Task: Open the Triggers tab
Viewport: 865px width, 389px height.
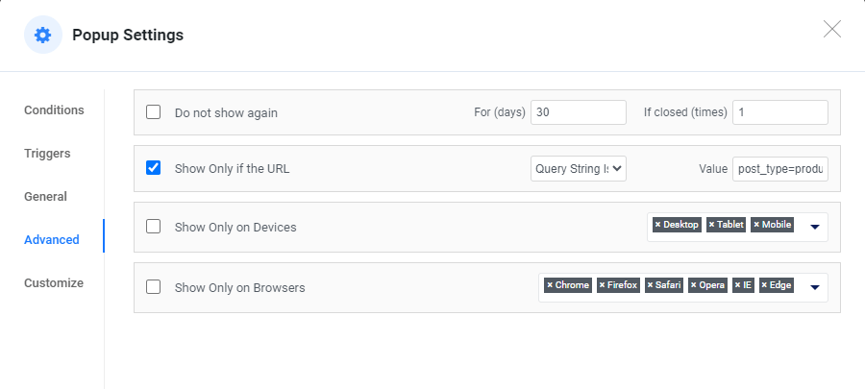Action: (x=47, y=154)
